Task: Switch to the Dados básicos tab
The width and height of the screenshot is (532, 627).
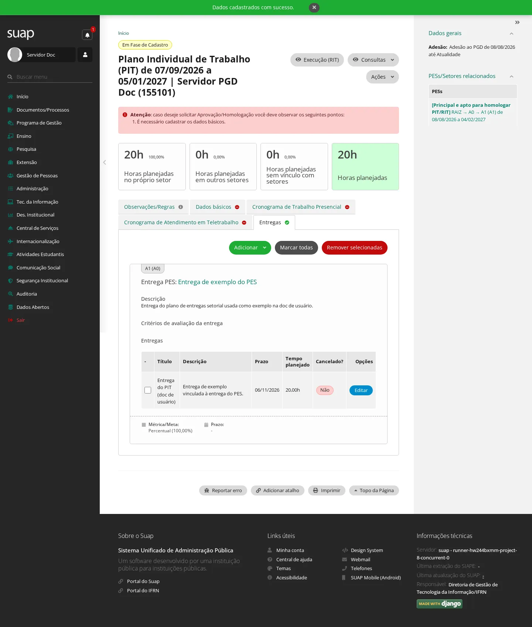Action: 218,207
